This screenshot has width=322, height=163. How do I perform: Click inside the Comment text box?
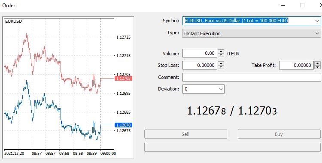pyautogui.click(x=252, y=77)
